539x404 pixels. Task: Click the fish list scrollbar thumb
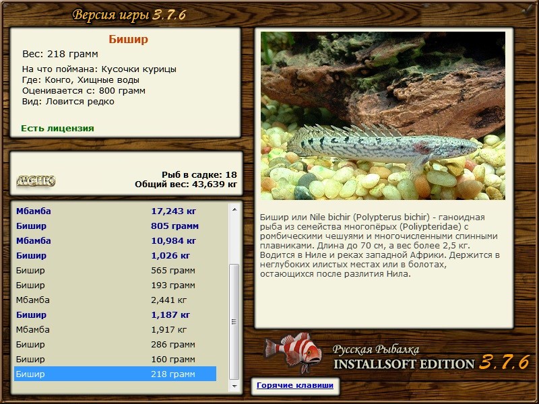234,322
